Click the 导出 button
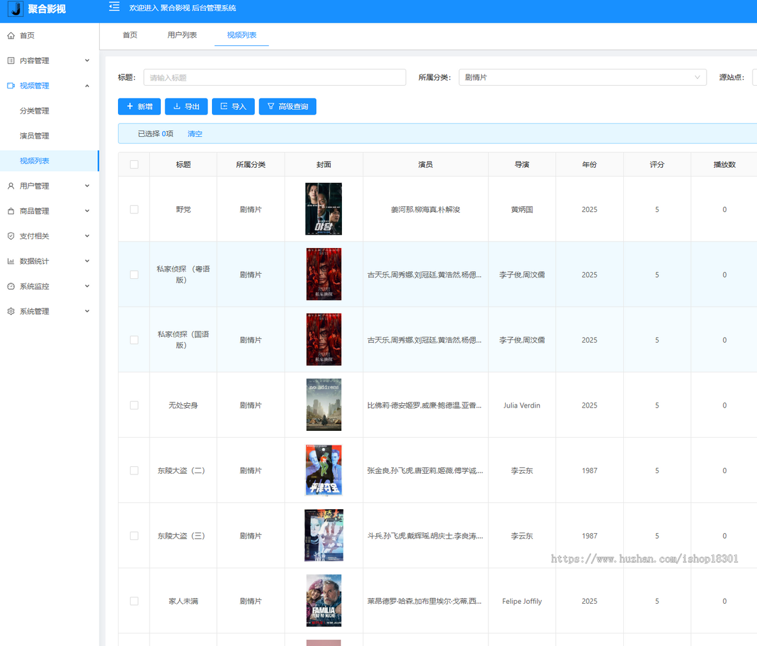The image size is (757, 646). [186, 107]
